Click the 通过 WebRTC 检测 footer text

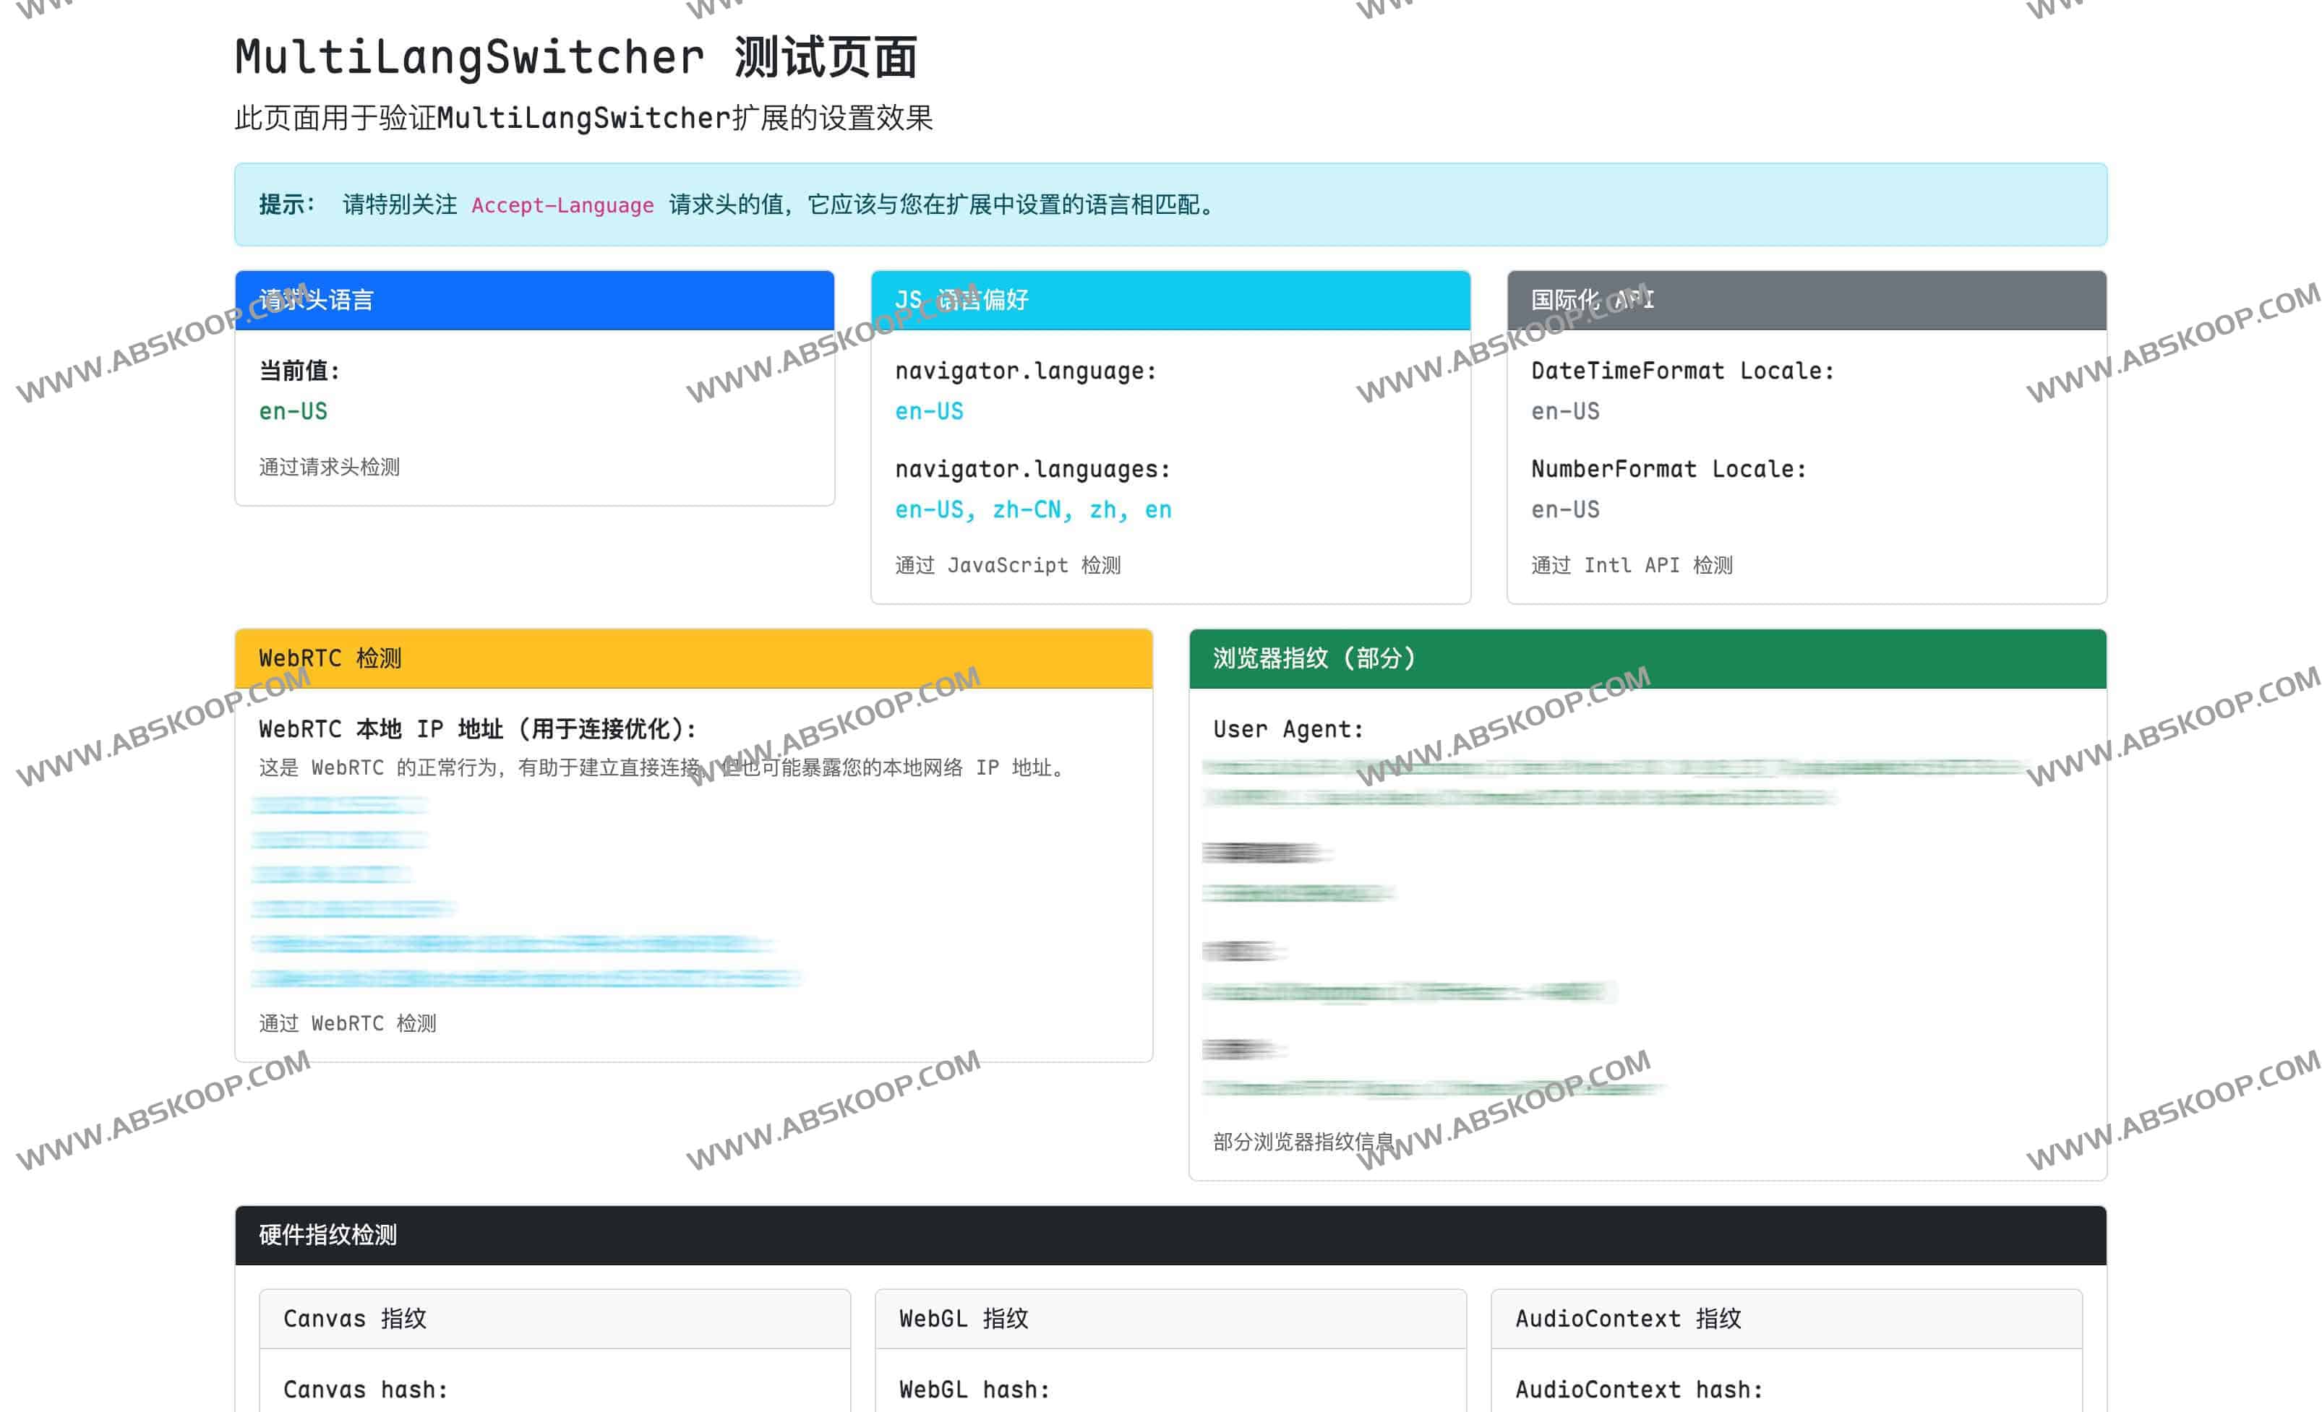pyautogui.click(x=348, y=1024)
